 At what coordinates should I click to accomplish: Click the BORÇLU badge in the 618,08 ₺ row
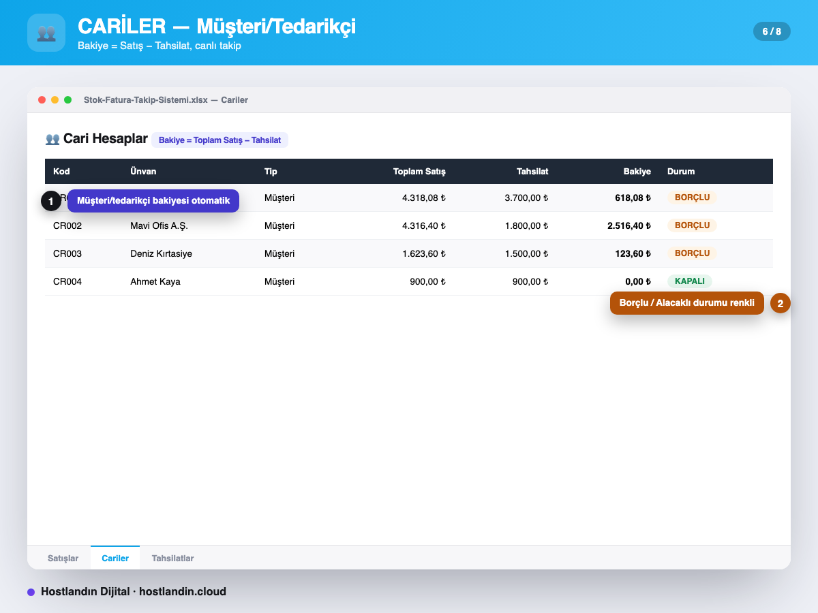coord(692,198)
